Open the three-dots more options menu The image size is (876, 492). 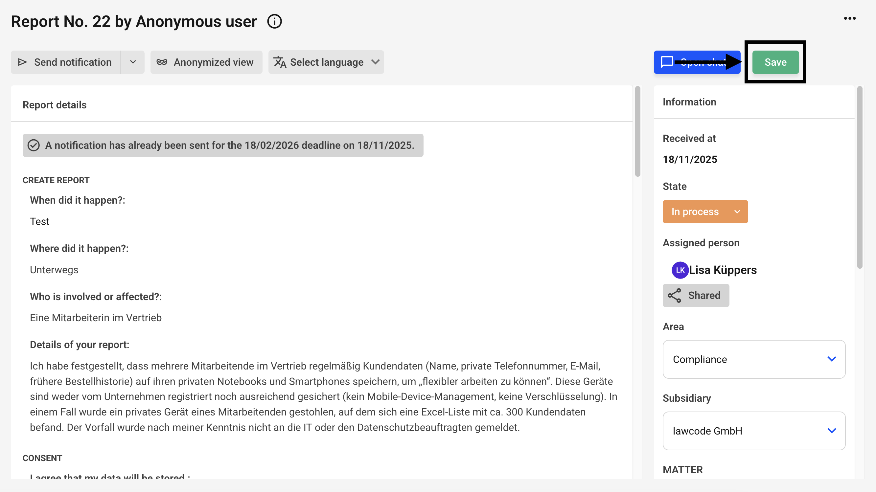coord(849,18)
